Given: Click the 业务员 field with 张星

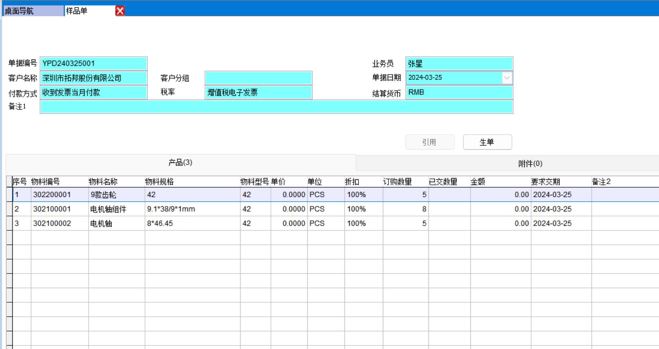Looking at the screenshot, I should point(459,63).
